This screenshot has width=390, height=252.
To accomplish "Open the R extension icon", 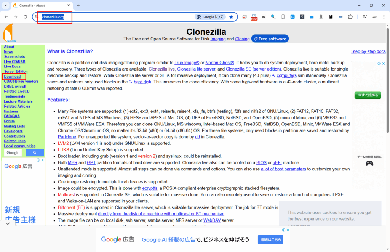I will pyautogui.click(x=321, y=17).
